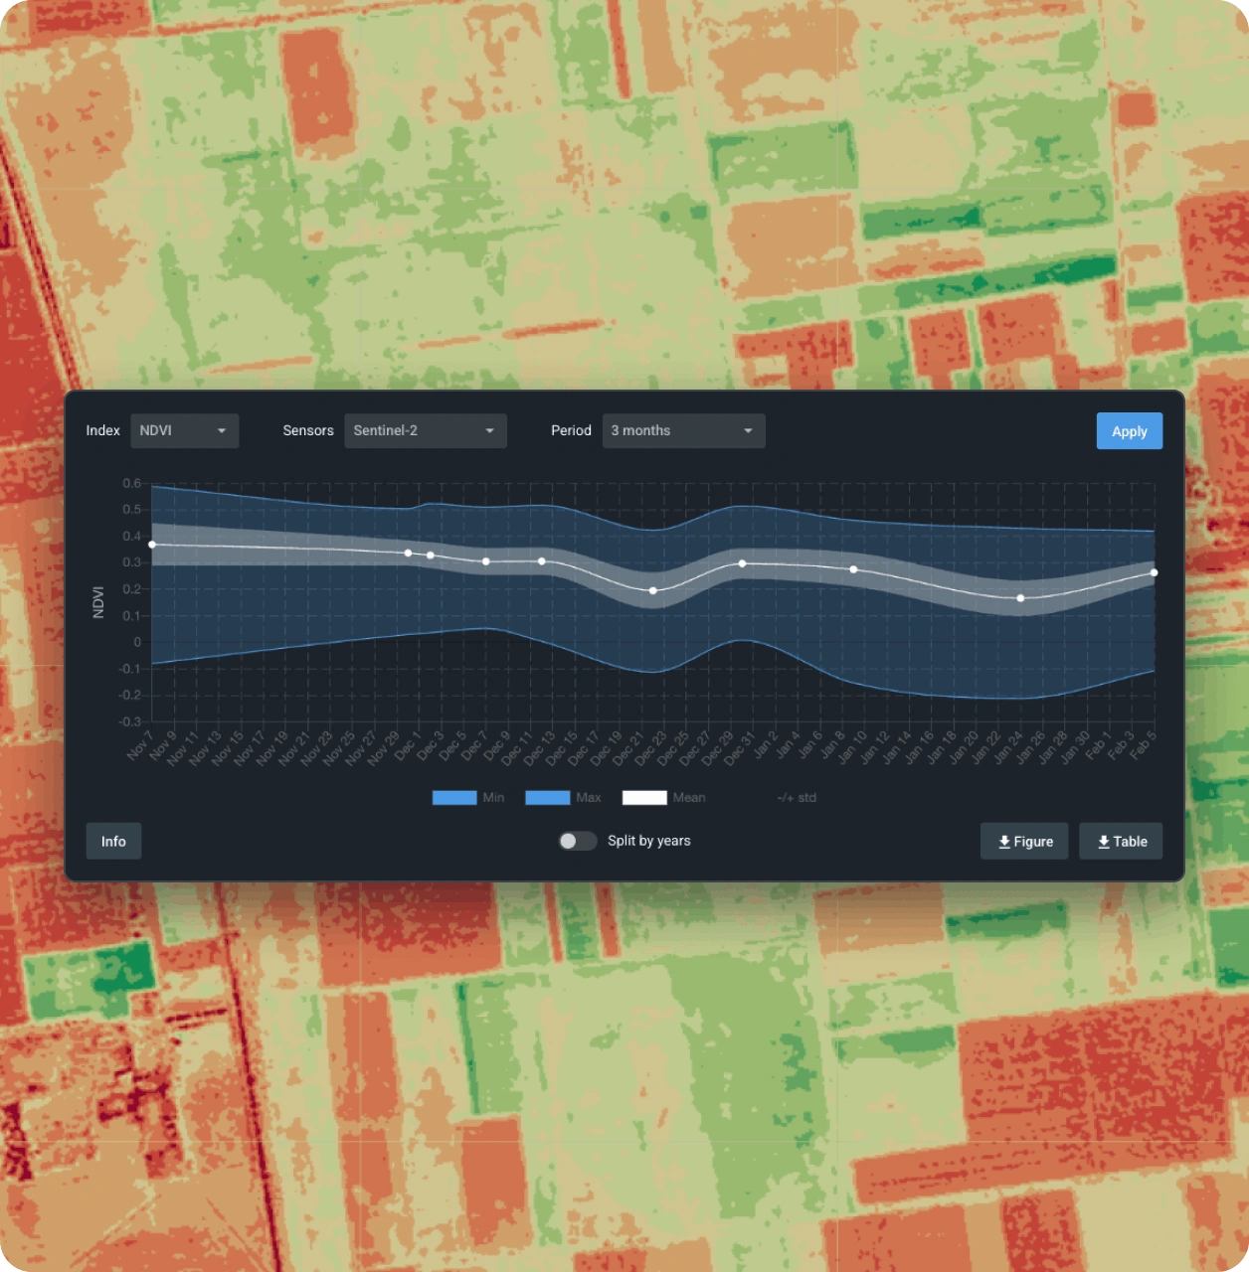The width and height of the screenshot is (1249, 1272).
Task: Open the Index dropdown showing NDVI
Action: (x=184, y=431)
